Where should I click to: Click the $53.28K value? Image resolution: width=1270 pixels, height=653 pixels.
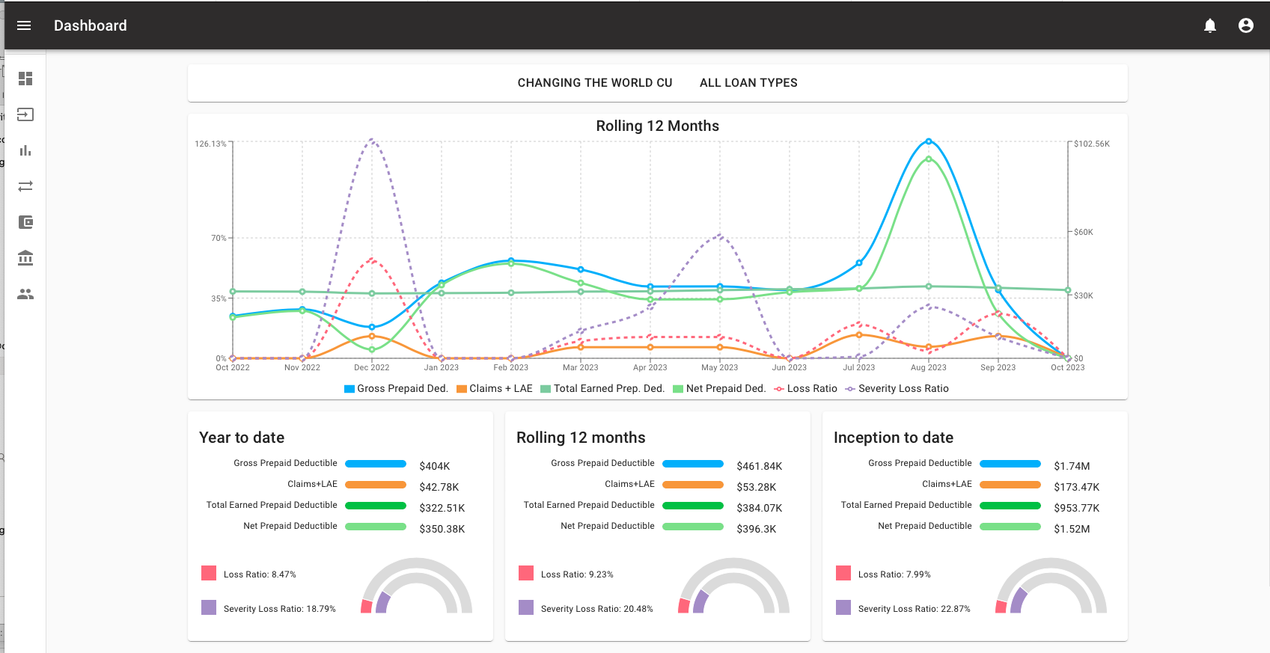coord(757,487)
